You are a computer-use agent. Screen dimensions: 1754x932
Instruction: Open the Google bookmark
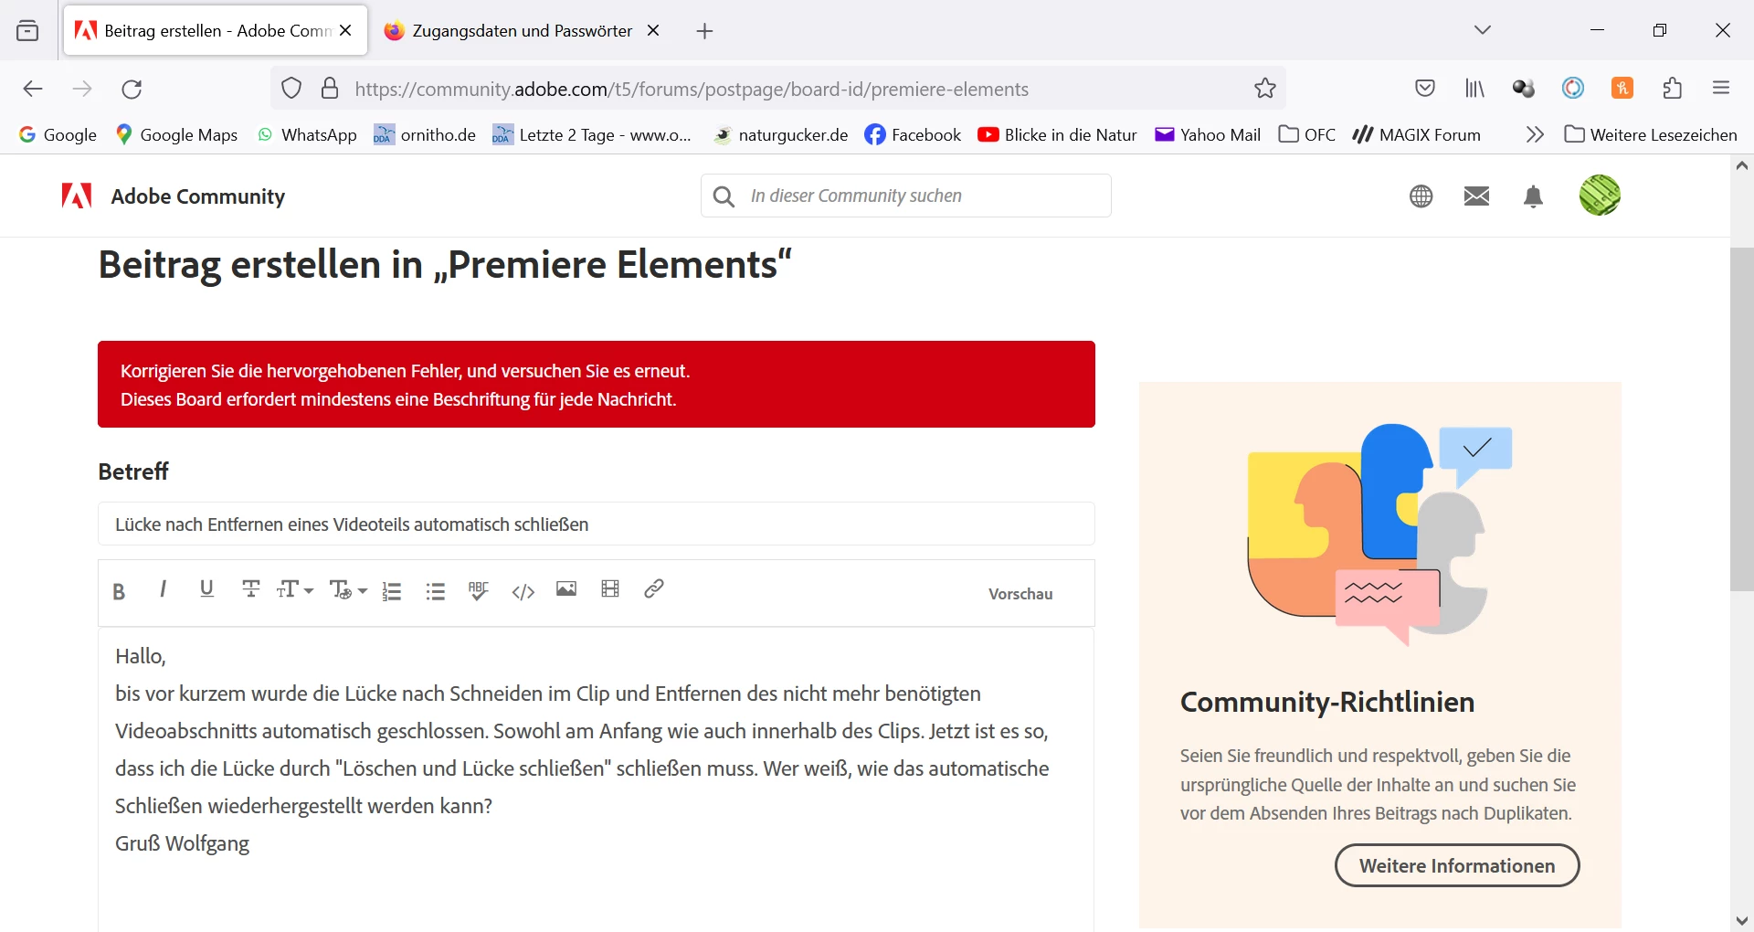(x=58, y=135)
